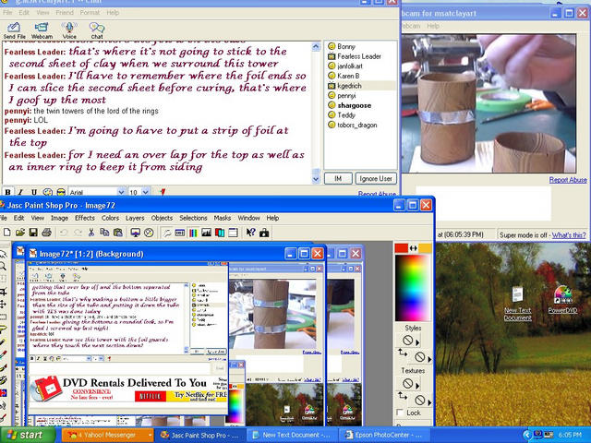This screenshot has height=443, width=591.
Task: Toggle the Layer palette icon
Action: click(220, 233)
